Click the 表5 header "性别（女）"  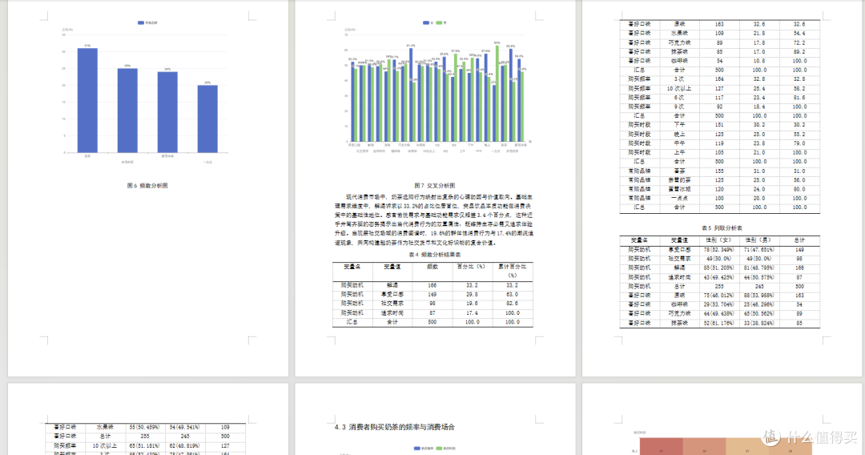[x=718, y=240]
